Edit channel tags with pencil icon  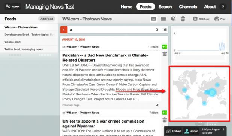coord(157,105)
